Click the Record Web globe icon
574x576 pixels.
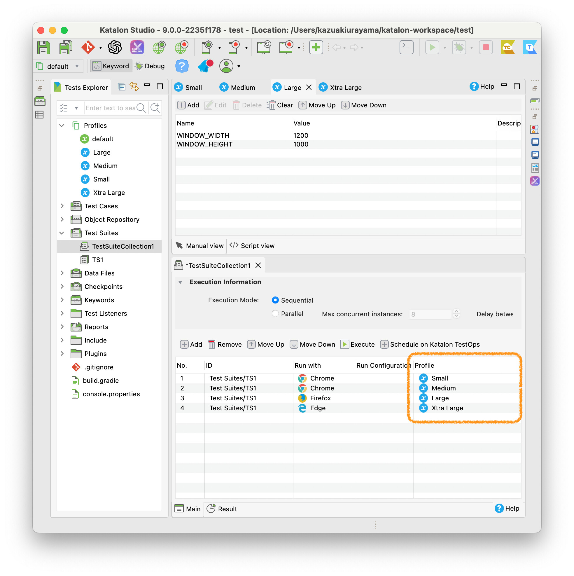coord(181,47)
